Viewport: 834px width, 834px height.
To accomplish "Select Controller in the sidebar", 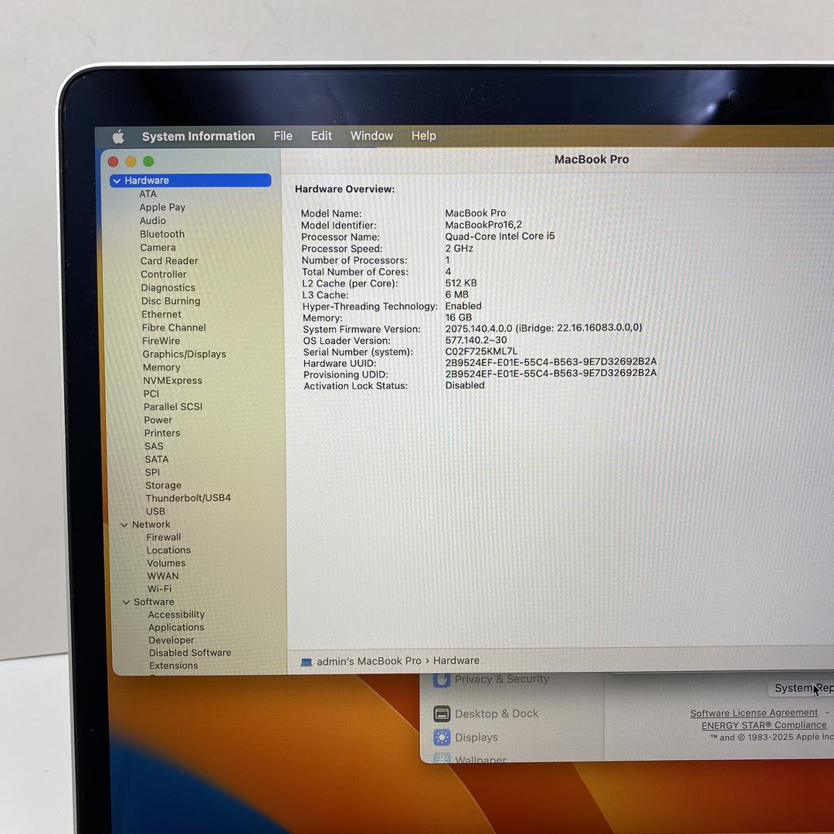I will (164, 274).
